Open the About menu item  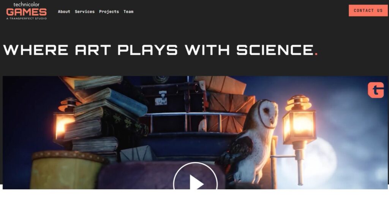point(64,11)
